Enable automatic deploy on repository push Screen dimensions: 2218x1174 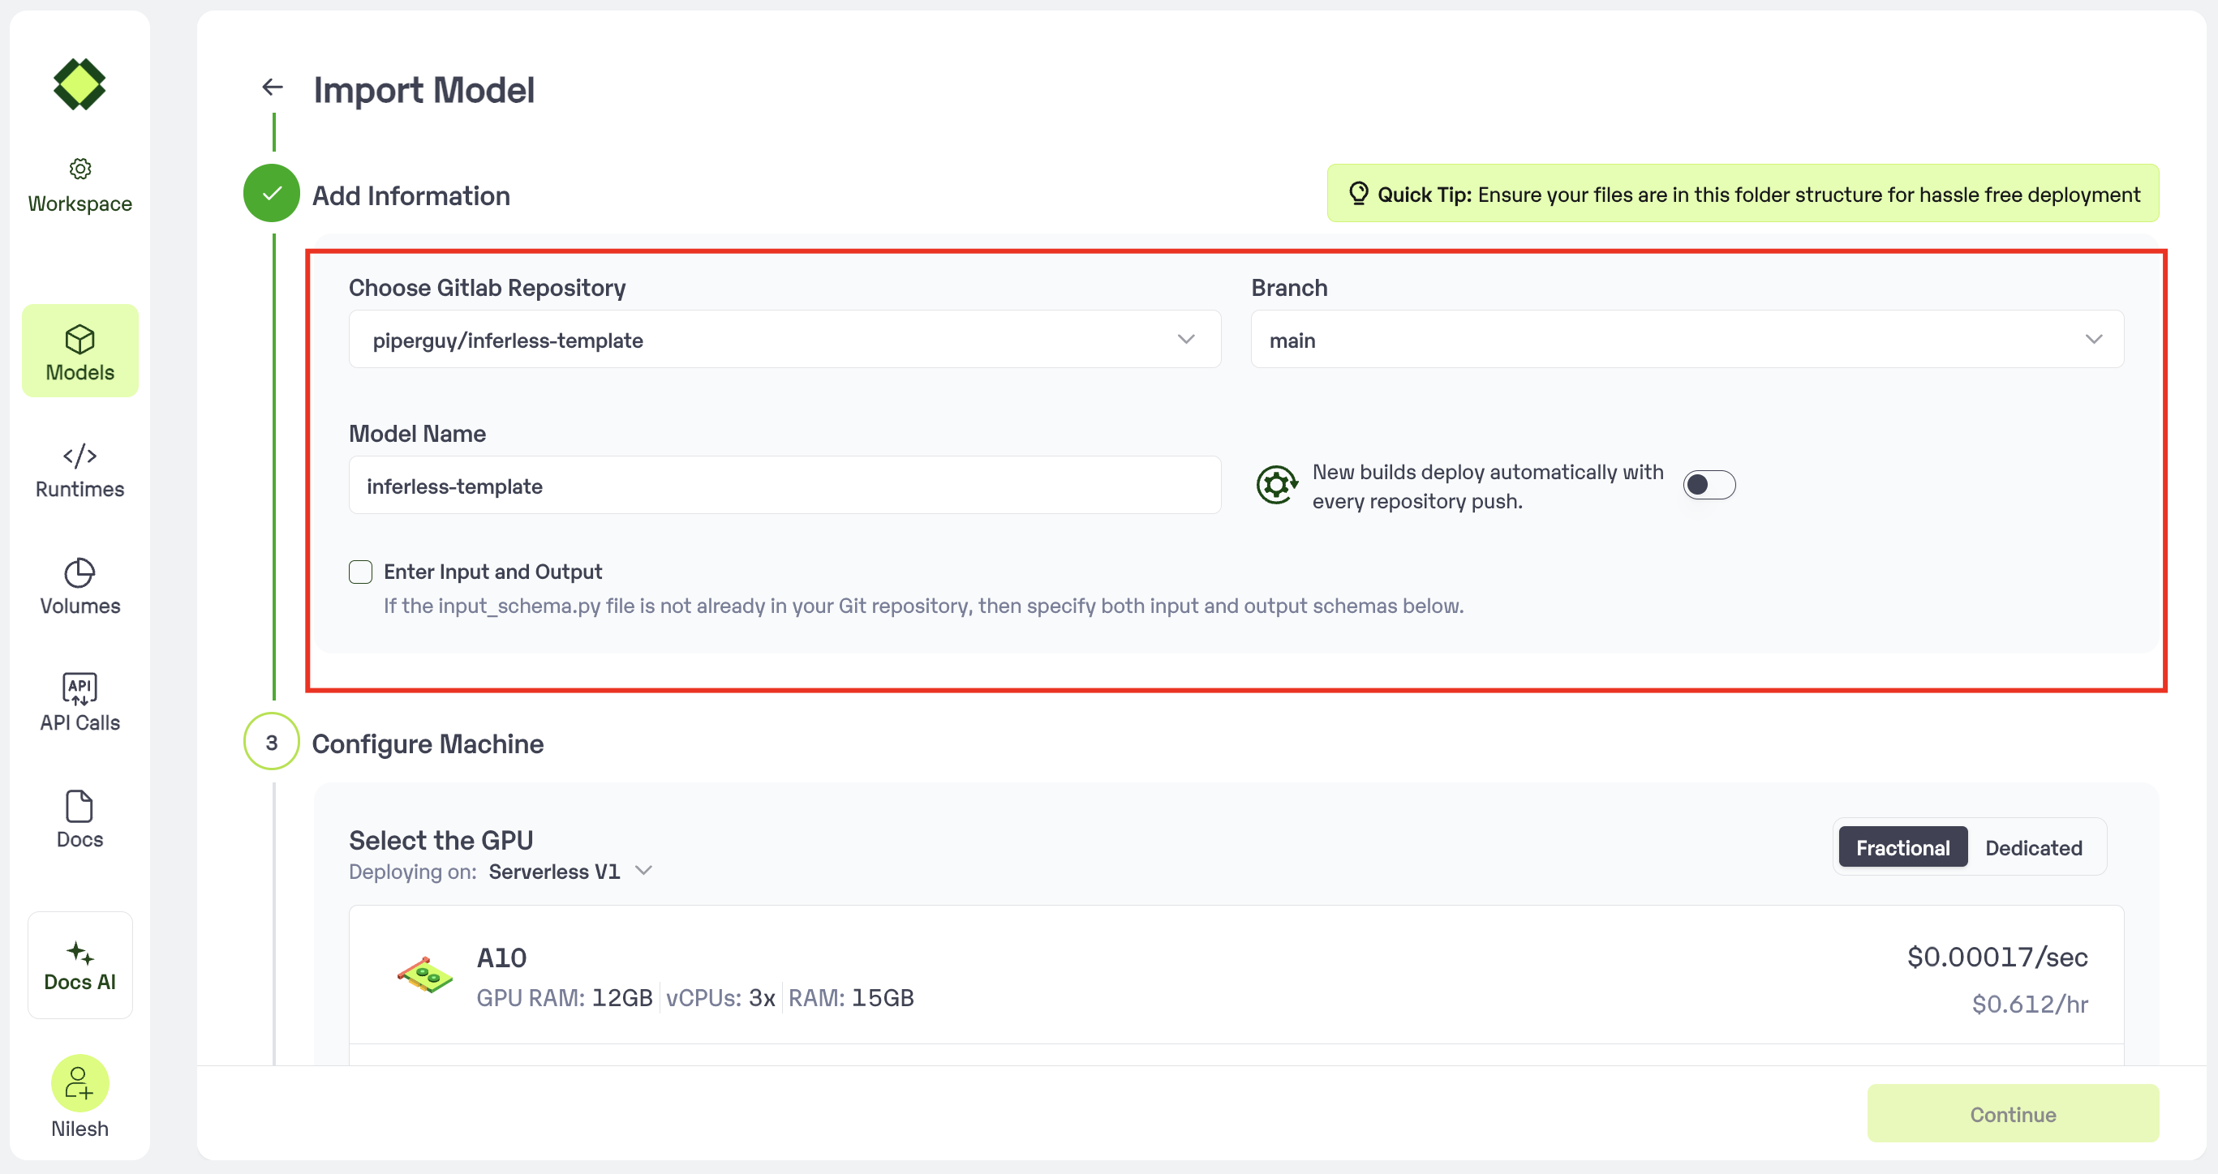click(1709, 486)
